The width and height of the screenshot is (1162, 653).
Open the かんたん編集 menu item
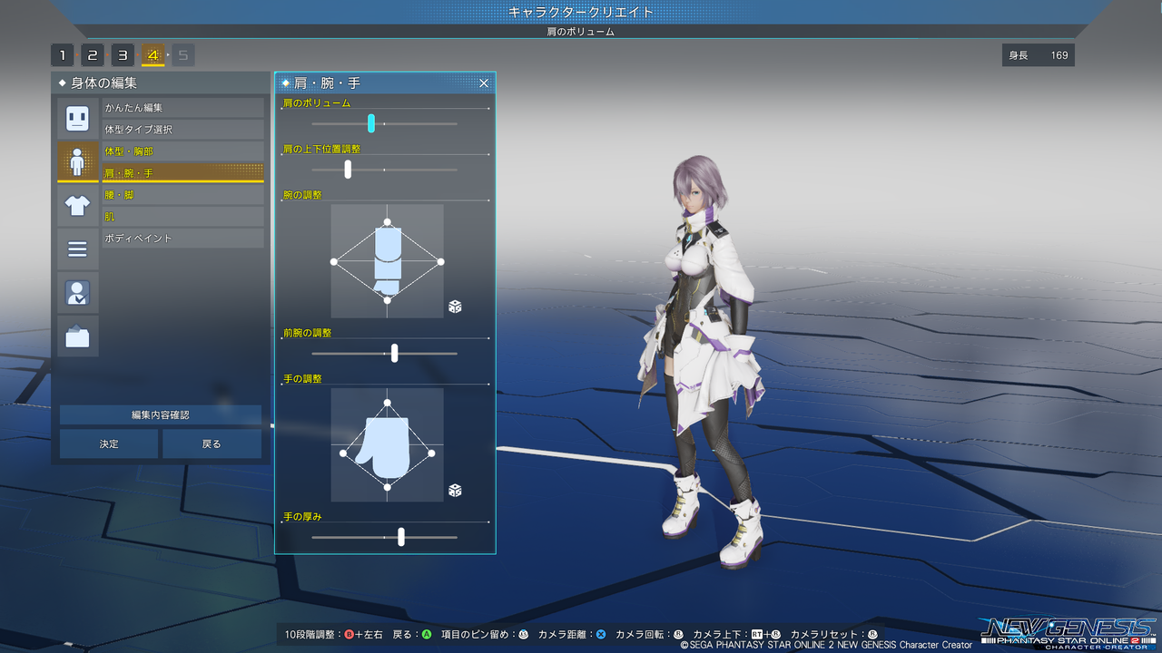pyautogui.click(x=182, y=108)
